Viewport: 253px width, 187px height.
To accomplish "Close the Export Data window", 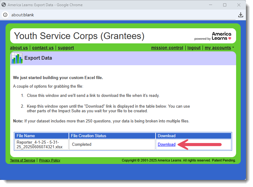I will point(239,5).
